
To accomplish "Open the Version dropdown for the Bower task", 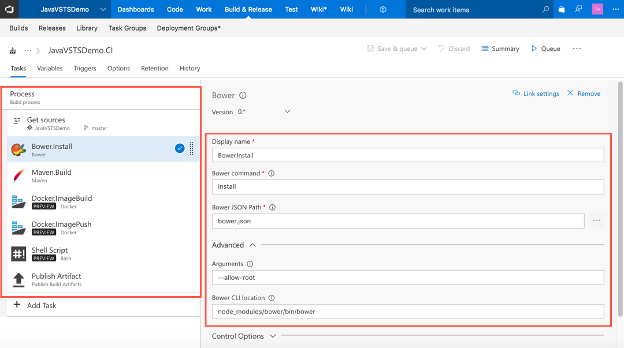I will (x=287, y=111).
